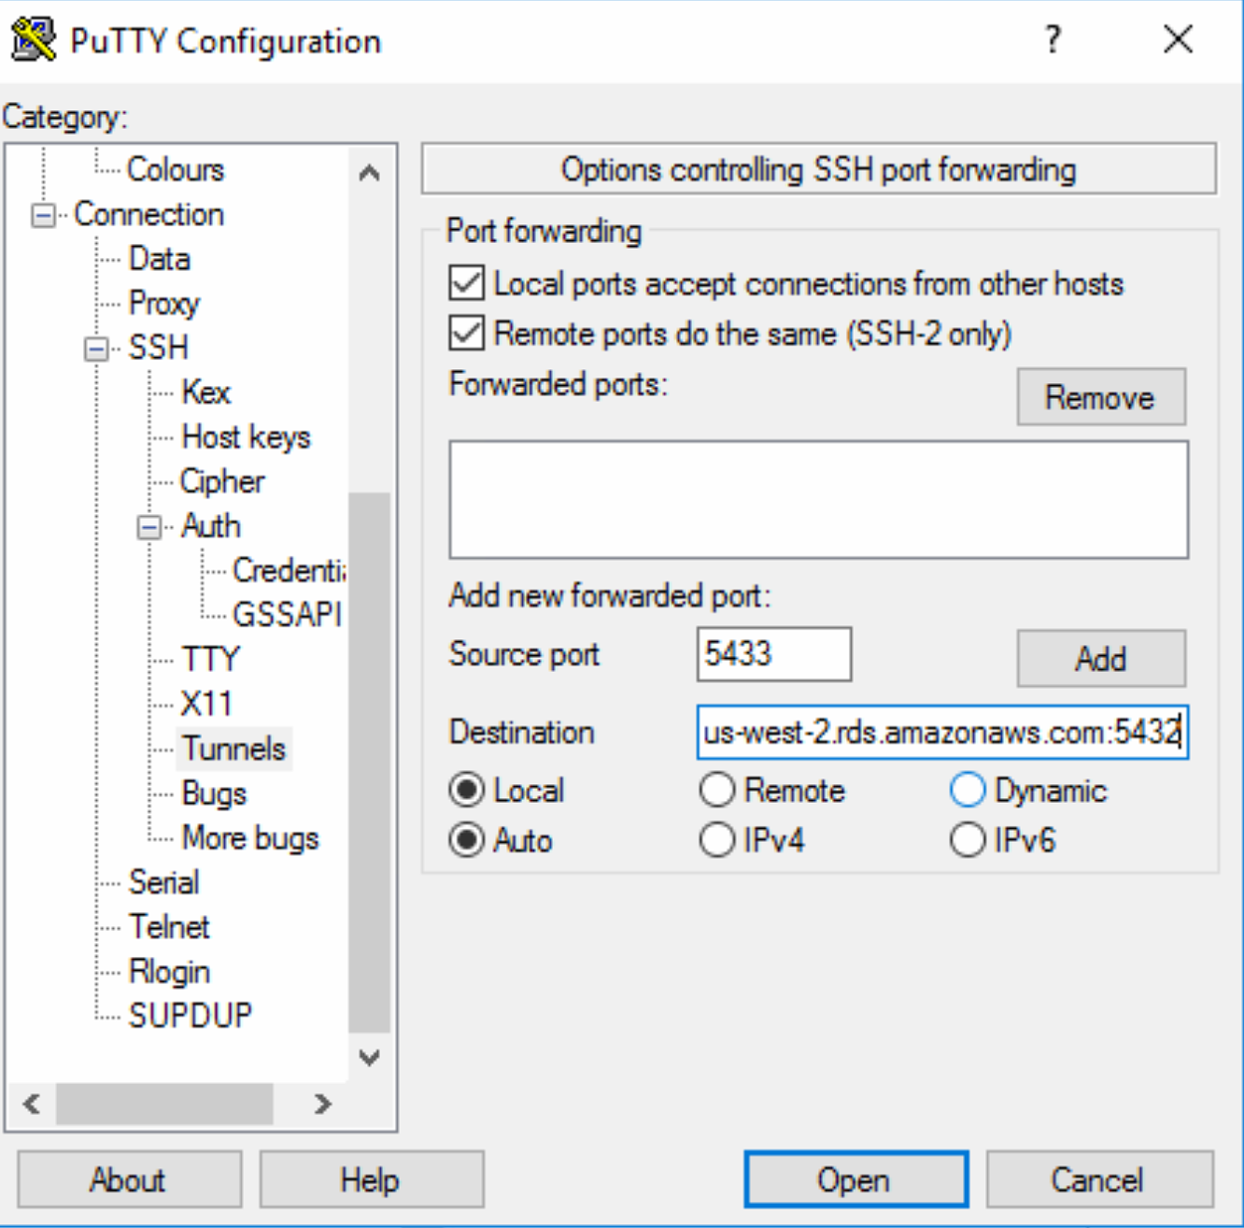Screen dimensions: 1244x1228
Task: Click the horizontal scroll right arrow
Action: point(323,1104)
